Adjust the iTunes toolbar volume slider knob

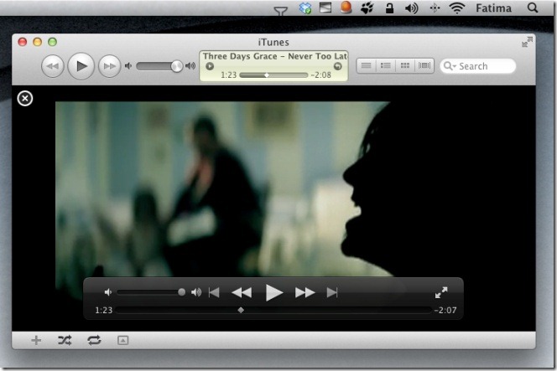pyautogui.click(x=176, y=66)
